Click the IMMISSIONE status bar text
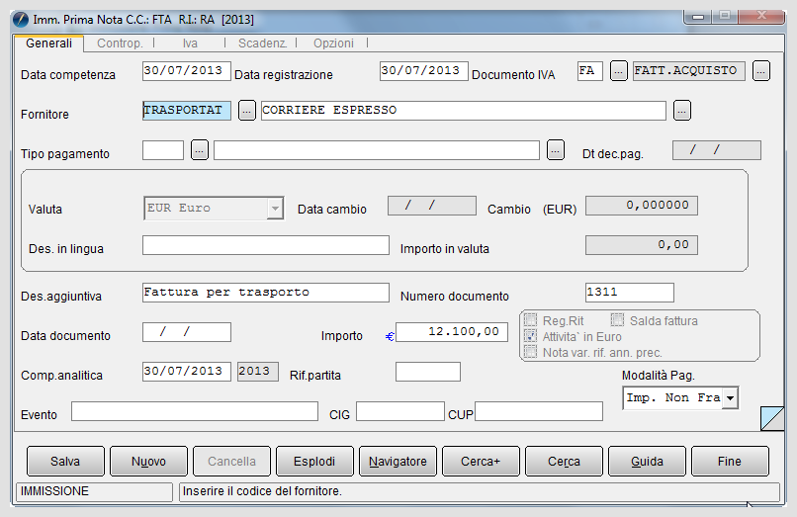The height and width of the screenshot is (517, 797). click(54, 491)
